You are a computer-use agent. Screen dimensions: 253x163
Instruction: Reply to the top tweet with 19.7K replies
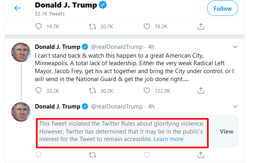(x=39, y=26)
